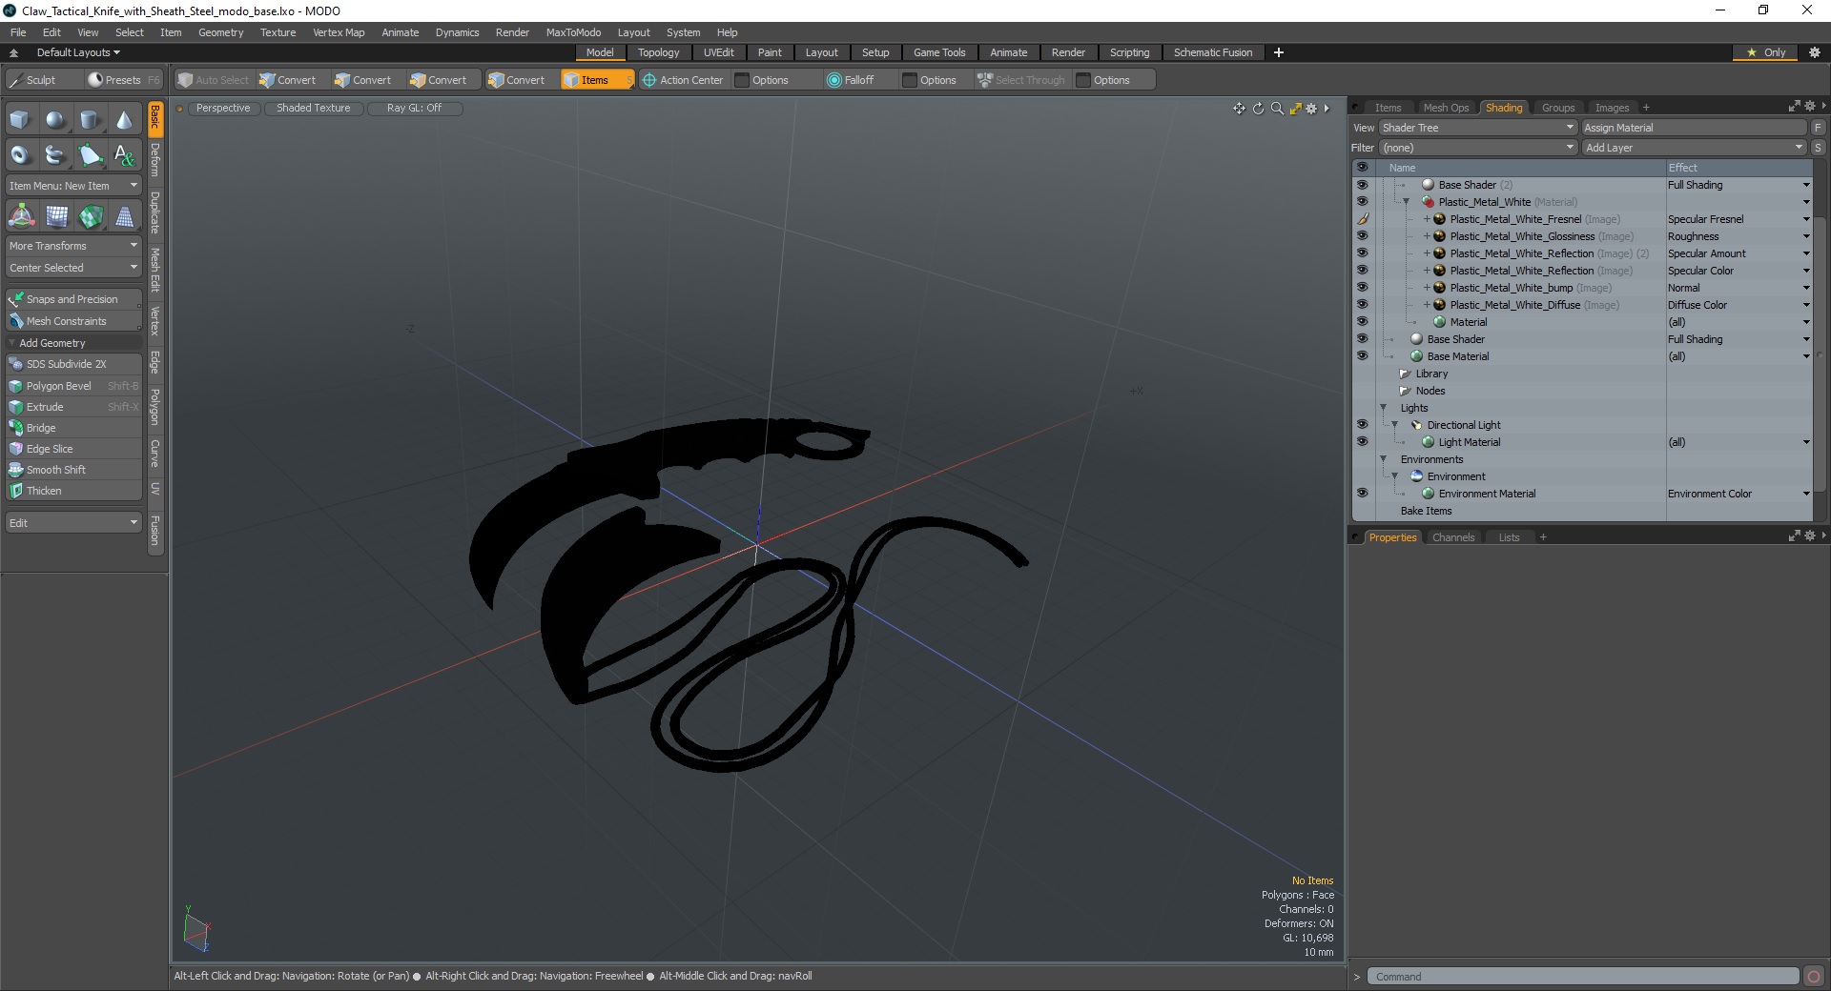This screenshot has width=1831, height=991.
Task: Click the Assign Material button
Action: click(x=1694, y=128)
